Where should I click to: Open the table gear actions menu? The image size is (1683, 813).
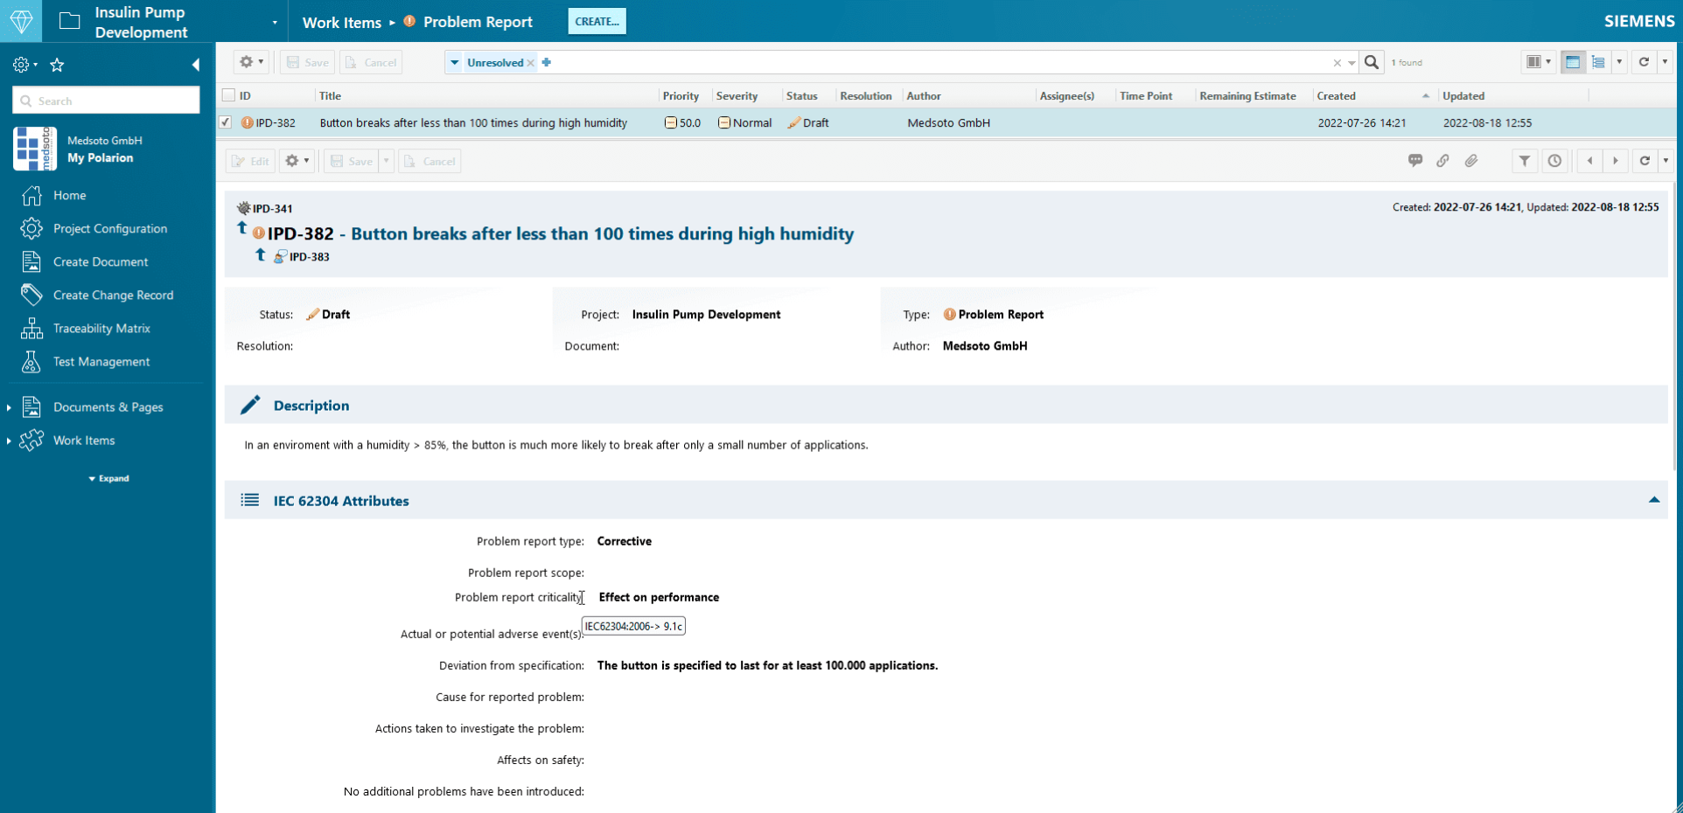click(x=251, y=62)
